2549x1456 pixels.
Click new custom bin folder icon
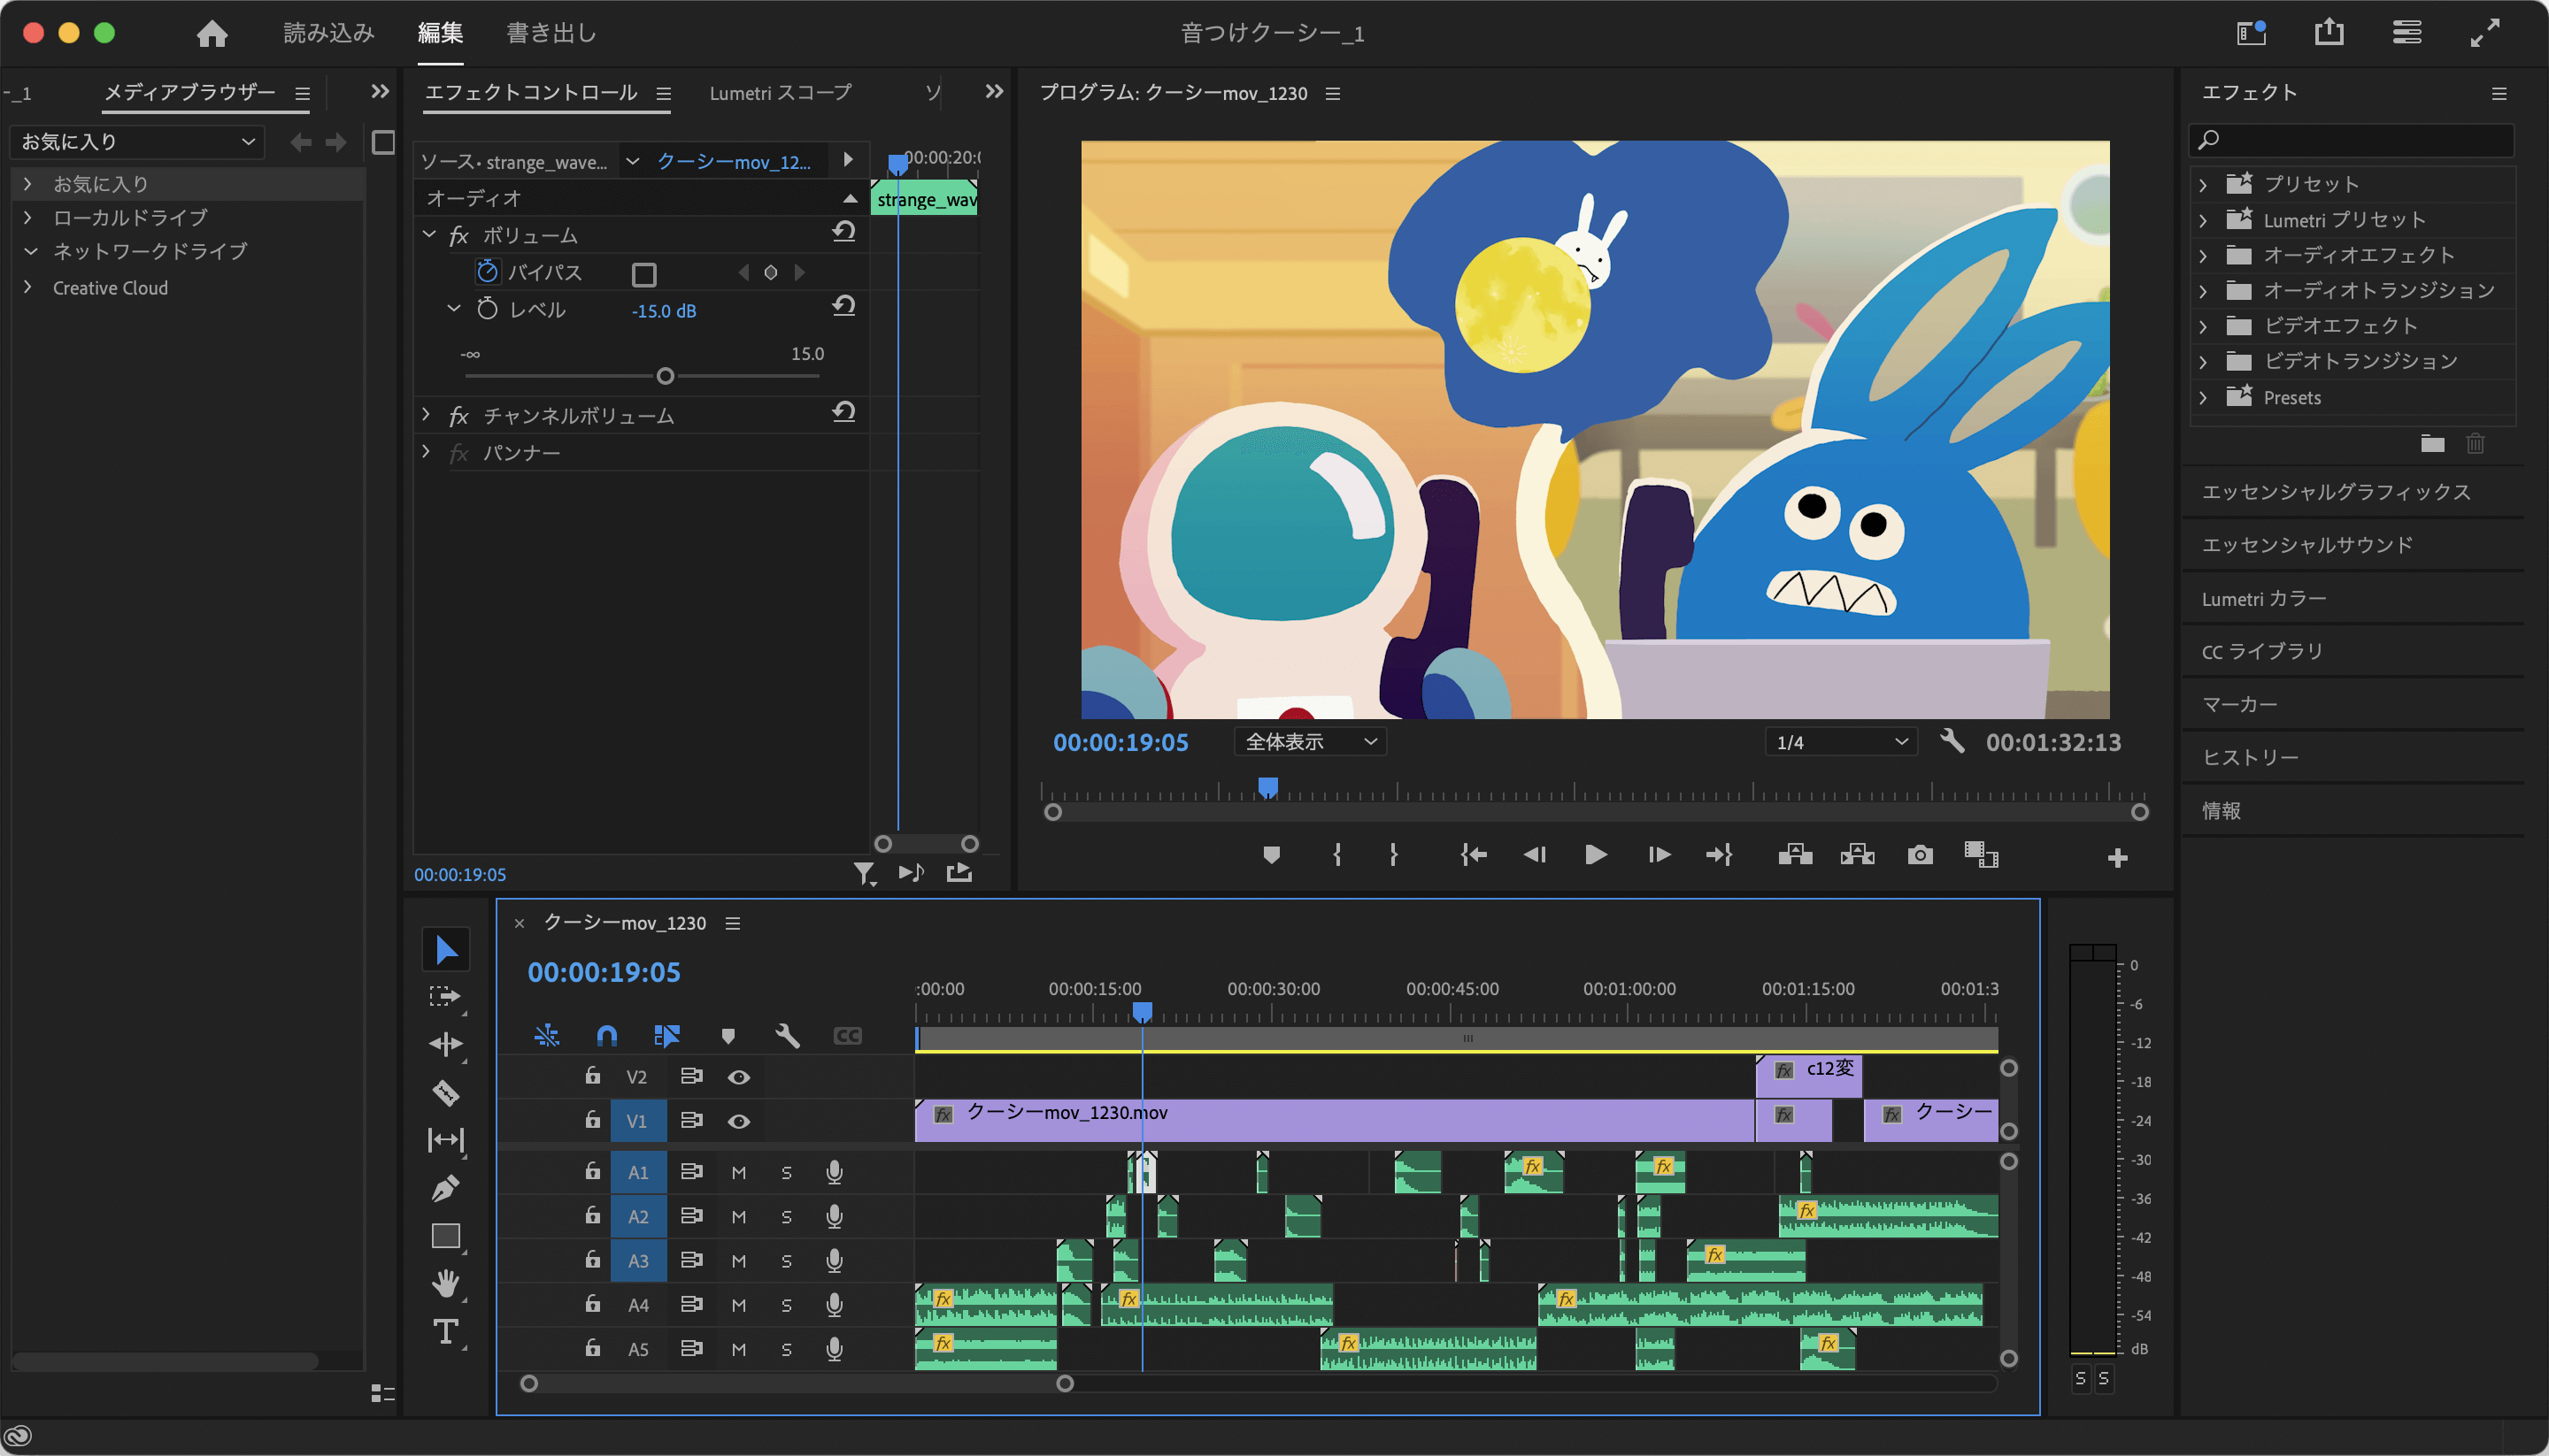(x=2432, y=443)
